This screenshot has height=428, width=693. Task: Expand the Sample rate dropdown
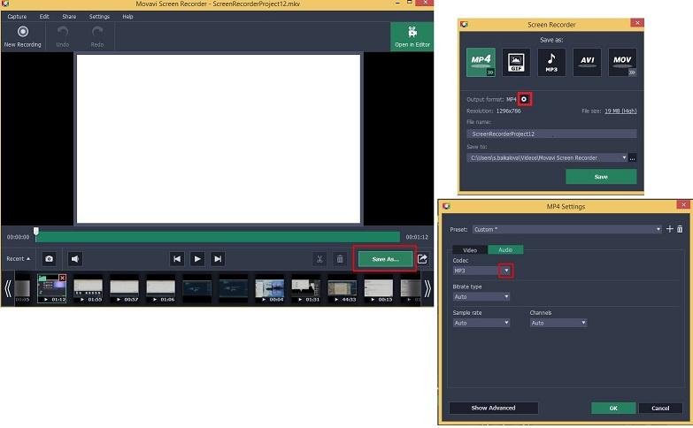(506, 323)
